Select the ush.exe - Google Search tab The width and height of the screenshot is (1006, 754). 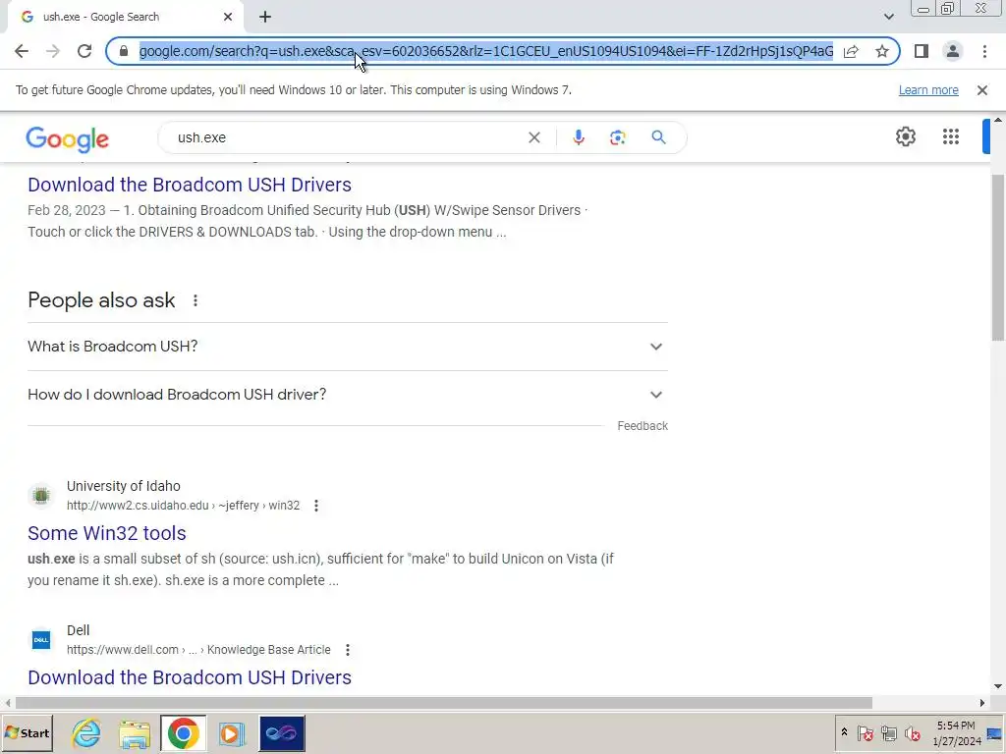pyautogui.click(x=125, y=17)
